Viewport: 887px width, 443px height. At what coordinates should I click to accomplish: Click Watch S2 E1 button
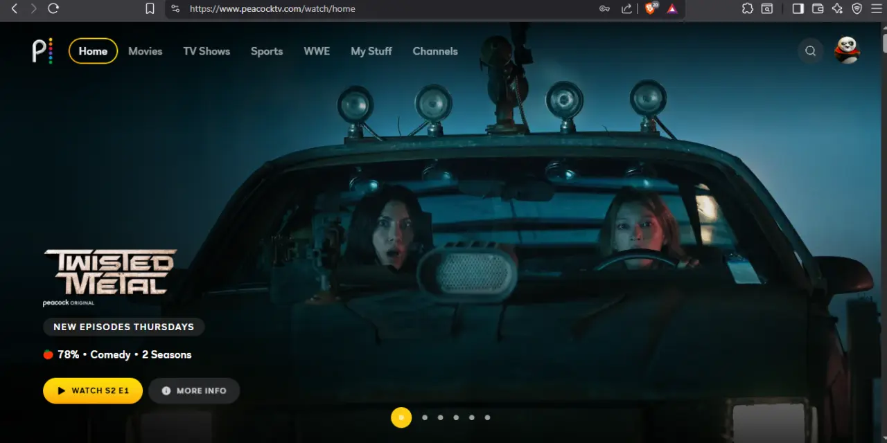pyautogui.click(x=93, y=390)
